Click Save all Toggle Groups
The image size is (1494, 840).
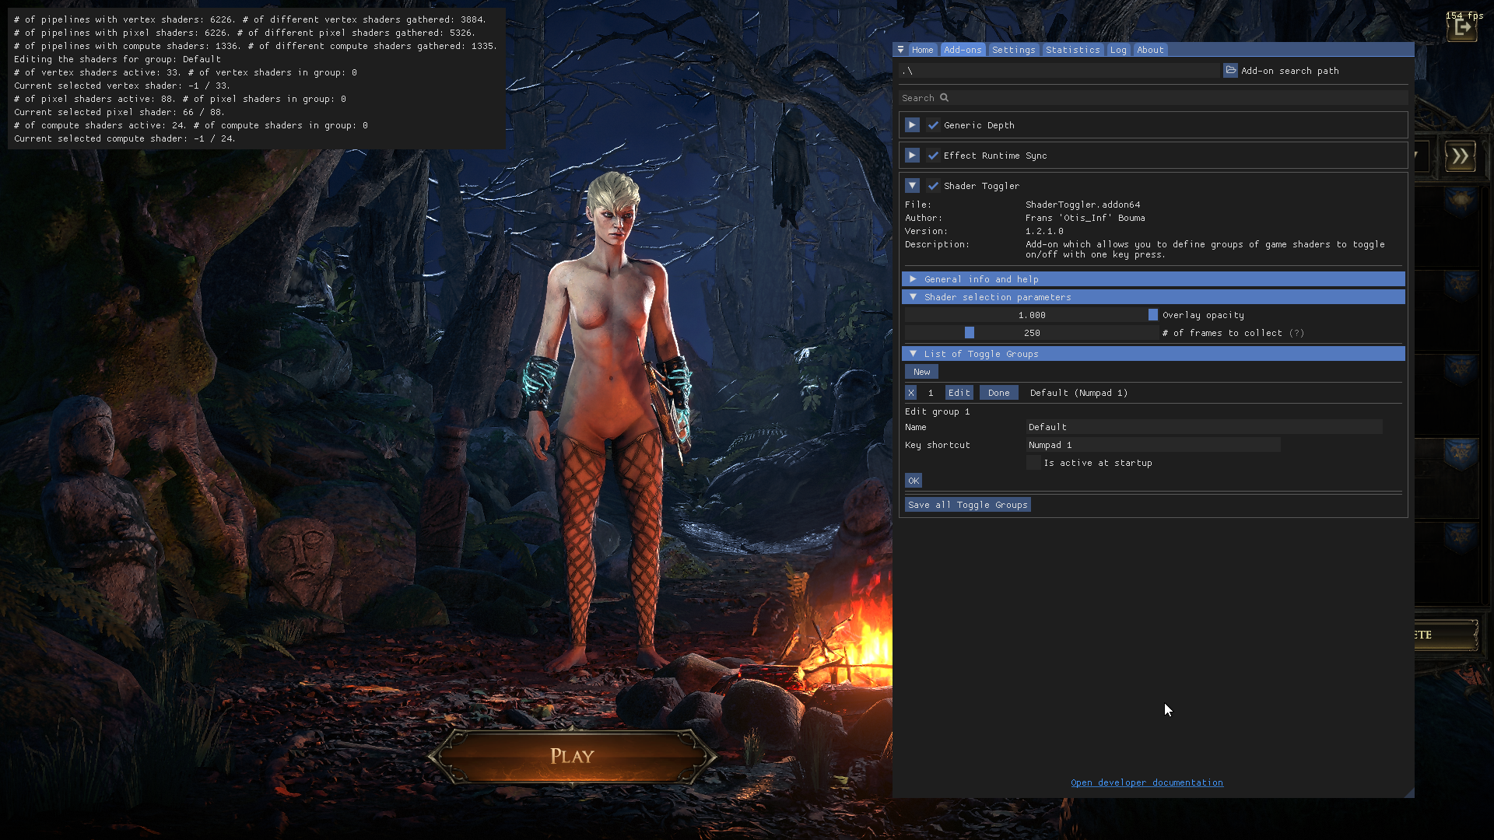point(968,505)
